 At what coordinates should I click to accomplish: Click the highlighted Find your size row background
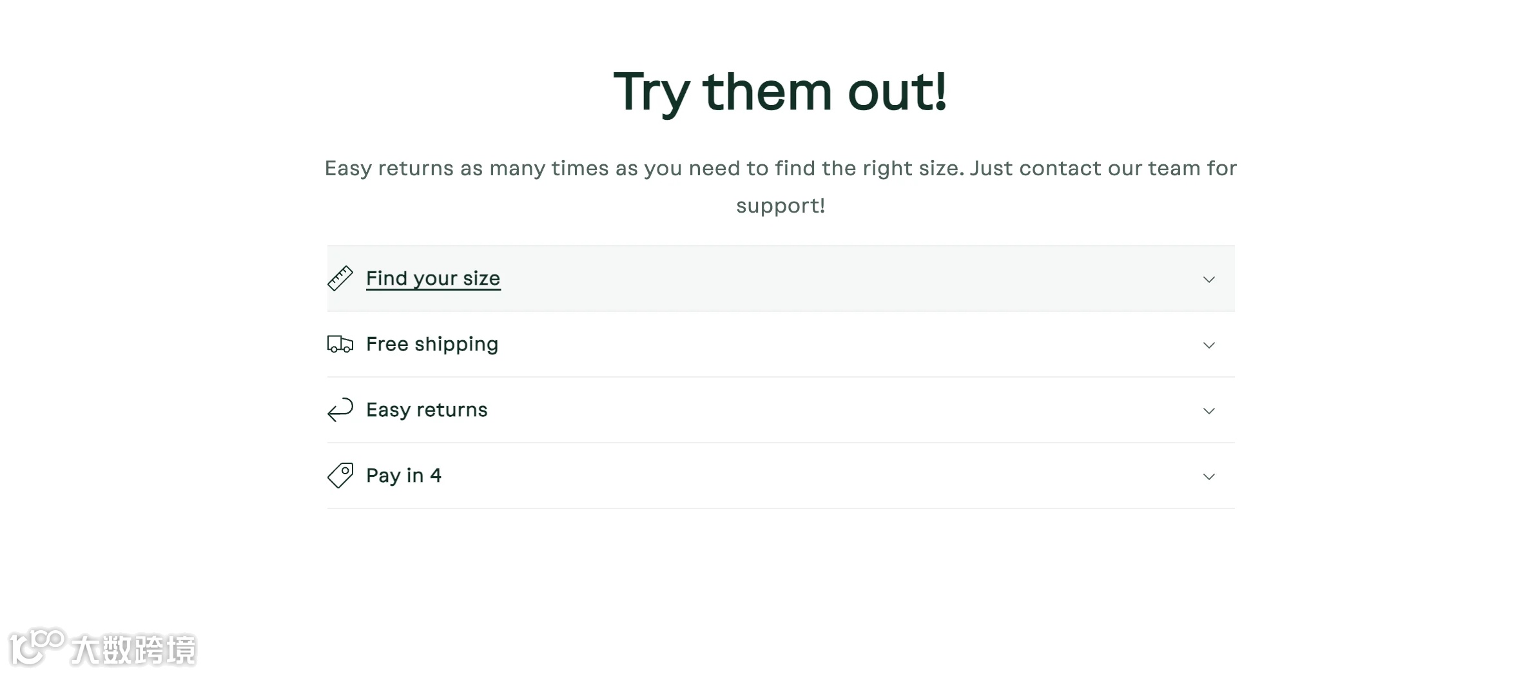[x=838, y=278]
